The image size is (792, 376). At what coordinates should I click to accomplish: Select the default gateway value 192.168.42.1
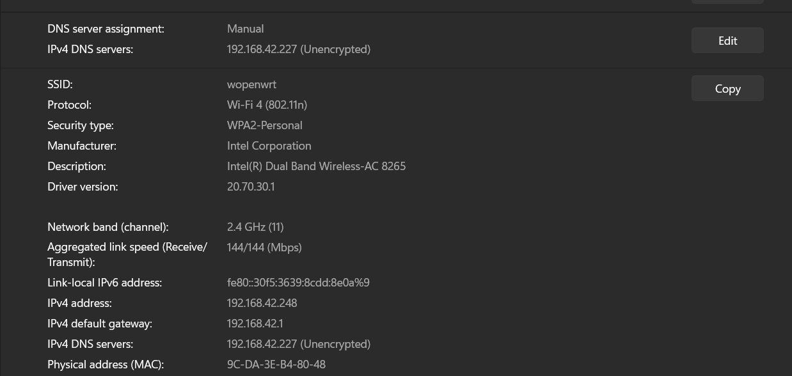tap(255, 324)
